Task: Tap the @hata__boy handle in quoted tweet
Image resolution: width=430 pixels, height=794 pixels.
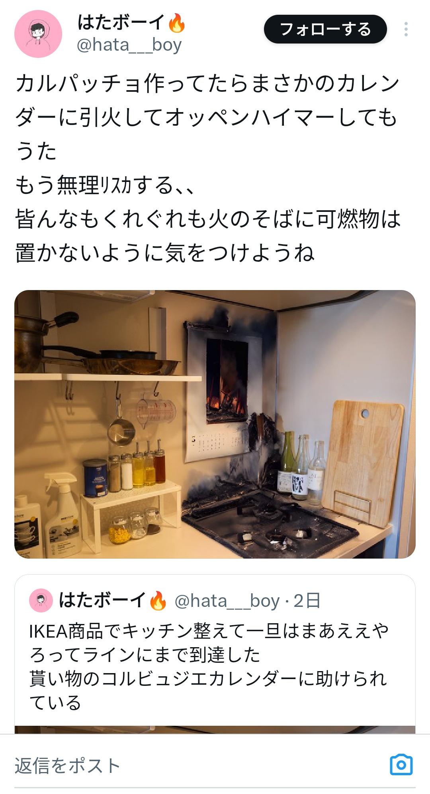Action: click(227, 600)
